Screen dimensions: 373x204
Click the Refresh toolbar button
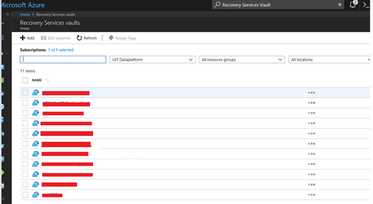[87, 38]
